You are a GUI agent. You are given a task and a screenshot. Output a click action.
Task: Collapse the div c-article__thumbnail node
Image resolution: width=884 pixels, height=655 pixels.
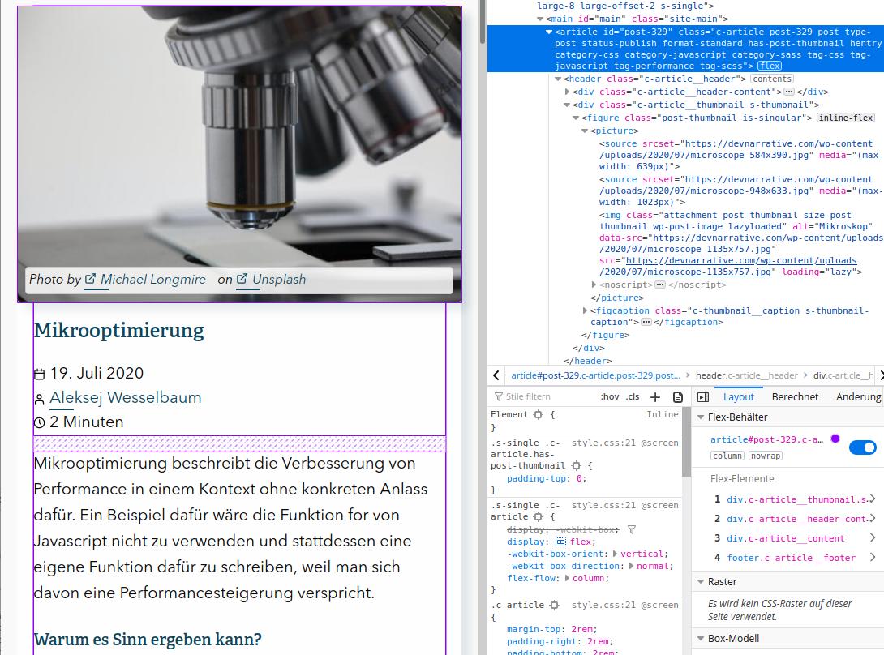[x=567, y=105]
